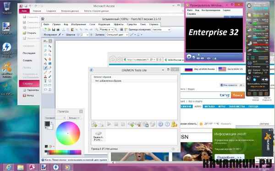Open the Effects menu in Paint.NET

tap(118, 24)
